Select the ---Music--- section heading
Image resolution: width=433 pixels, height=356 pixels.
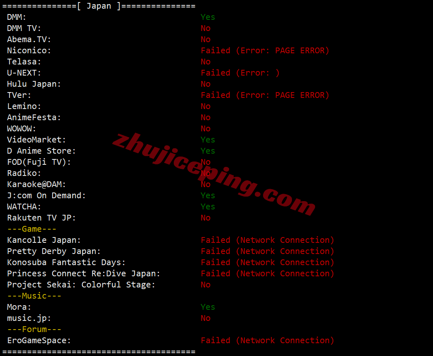[x=34, y=296]
